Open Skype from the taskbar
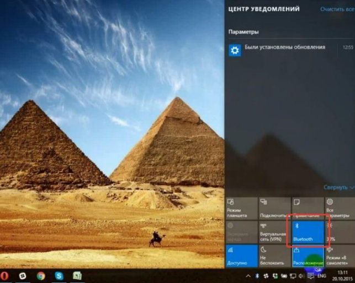 coord(59,276)
